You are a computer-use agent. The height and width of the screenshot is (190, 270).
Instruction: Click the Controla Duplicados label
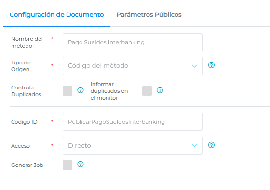click(x=26, y=91)
